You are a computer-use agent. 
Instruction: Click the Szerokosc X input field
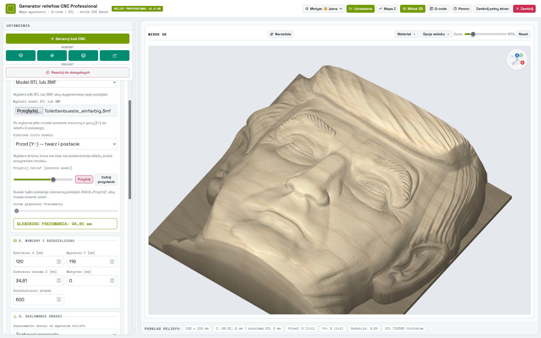pyautogui.click(x=38, y=262)
